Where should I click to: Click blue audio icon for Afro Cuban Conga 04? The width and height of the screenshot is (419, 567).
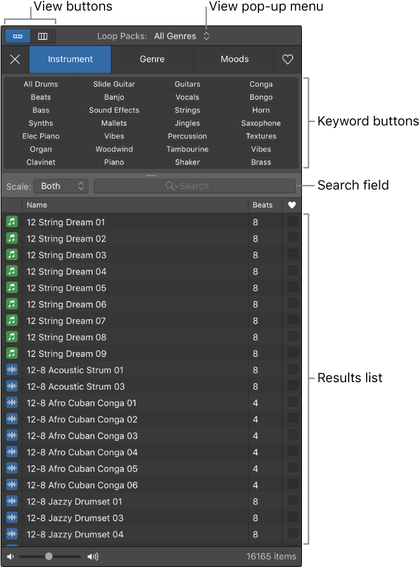(12, 452)
